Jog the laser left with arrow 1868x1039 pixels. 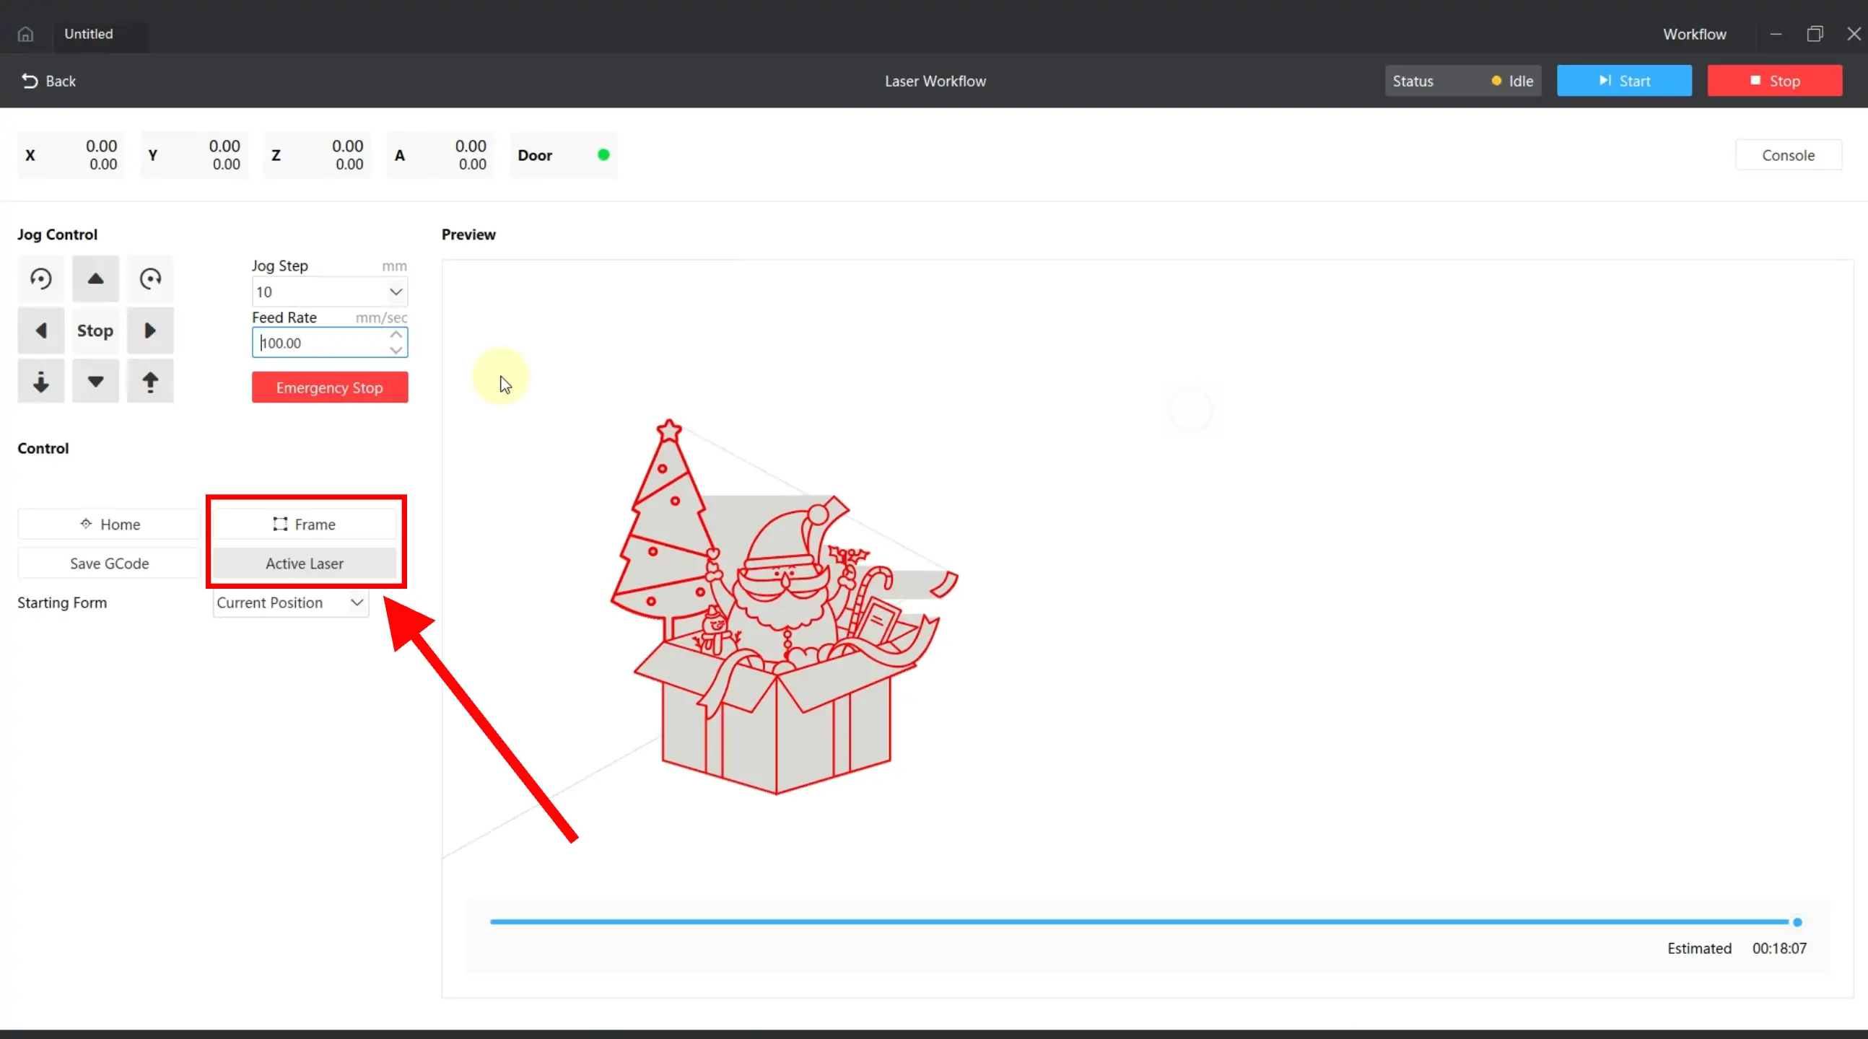tap(40, 330)
